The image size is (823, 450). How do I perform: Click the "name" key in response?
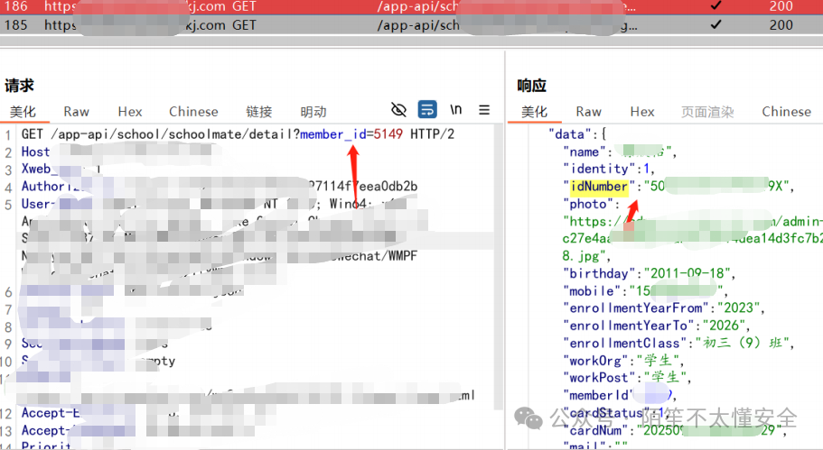pyautogui.click(x=585, y=152)
